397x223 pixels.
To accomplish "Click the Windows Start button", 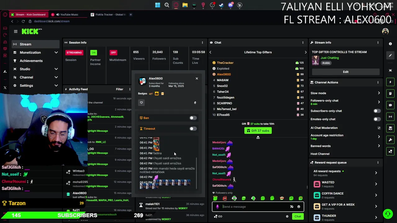I will point(158,5).
